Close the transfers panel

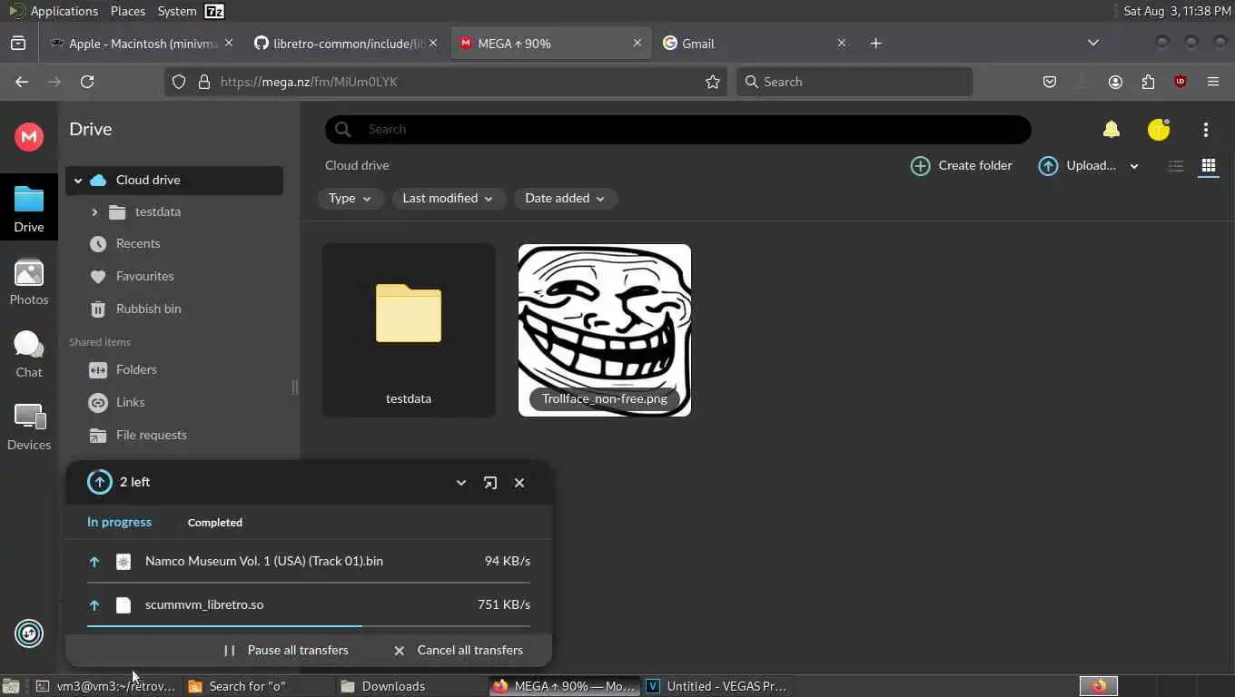pos(519,483)
